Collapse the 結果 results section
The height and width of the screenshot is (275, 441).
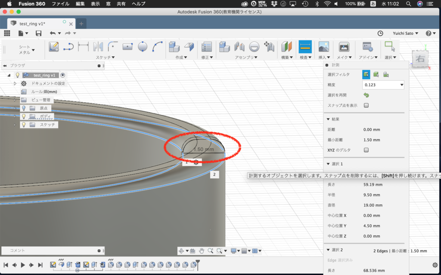pos(328,119)
